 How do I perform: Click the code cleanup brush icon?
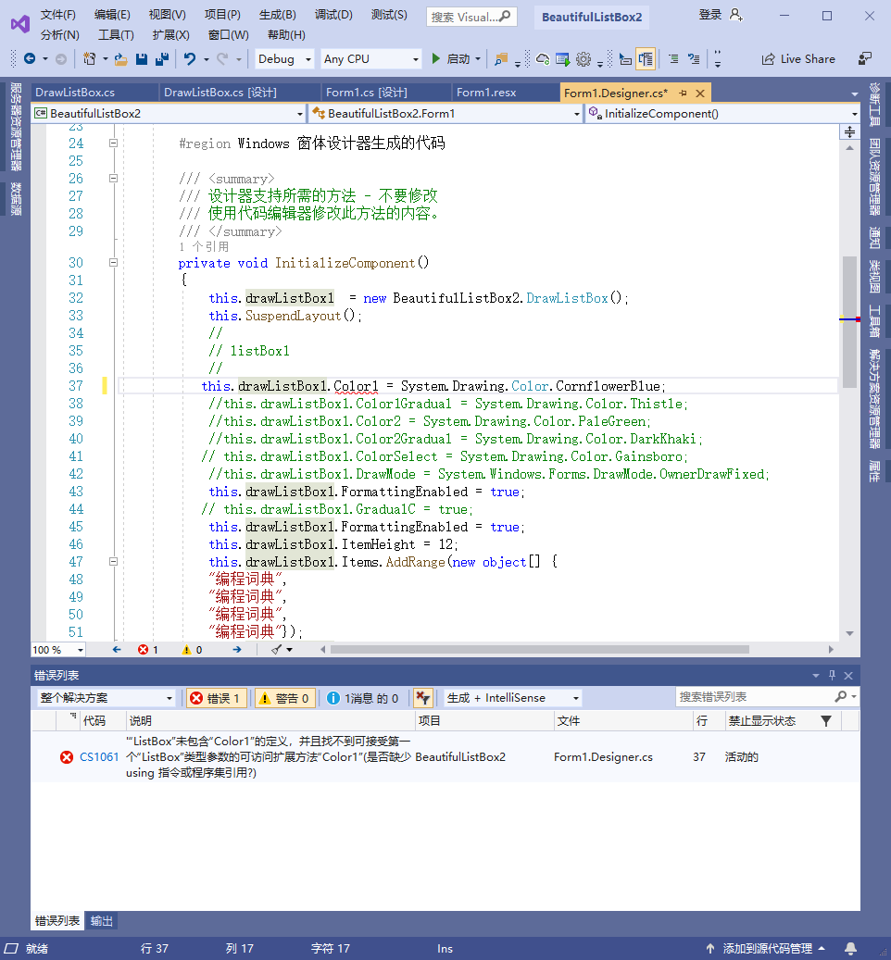[277, 650]
